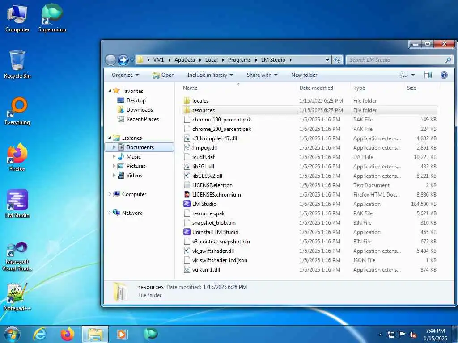Select Desktop under Favorites
458x343 pixels.
click(x=136, y=100)
